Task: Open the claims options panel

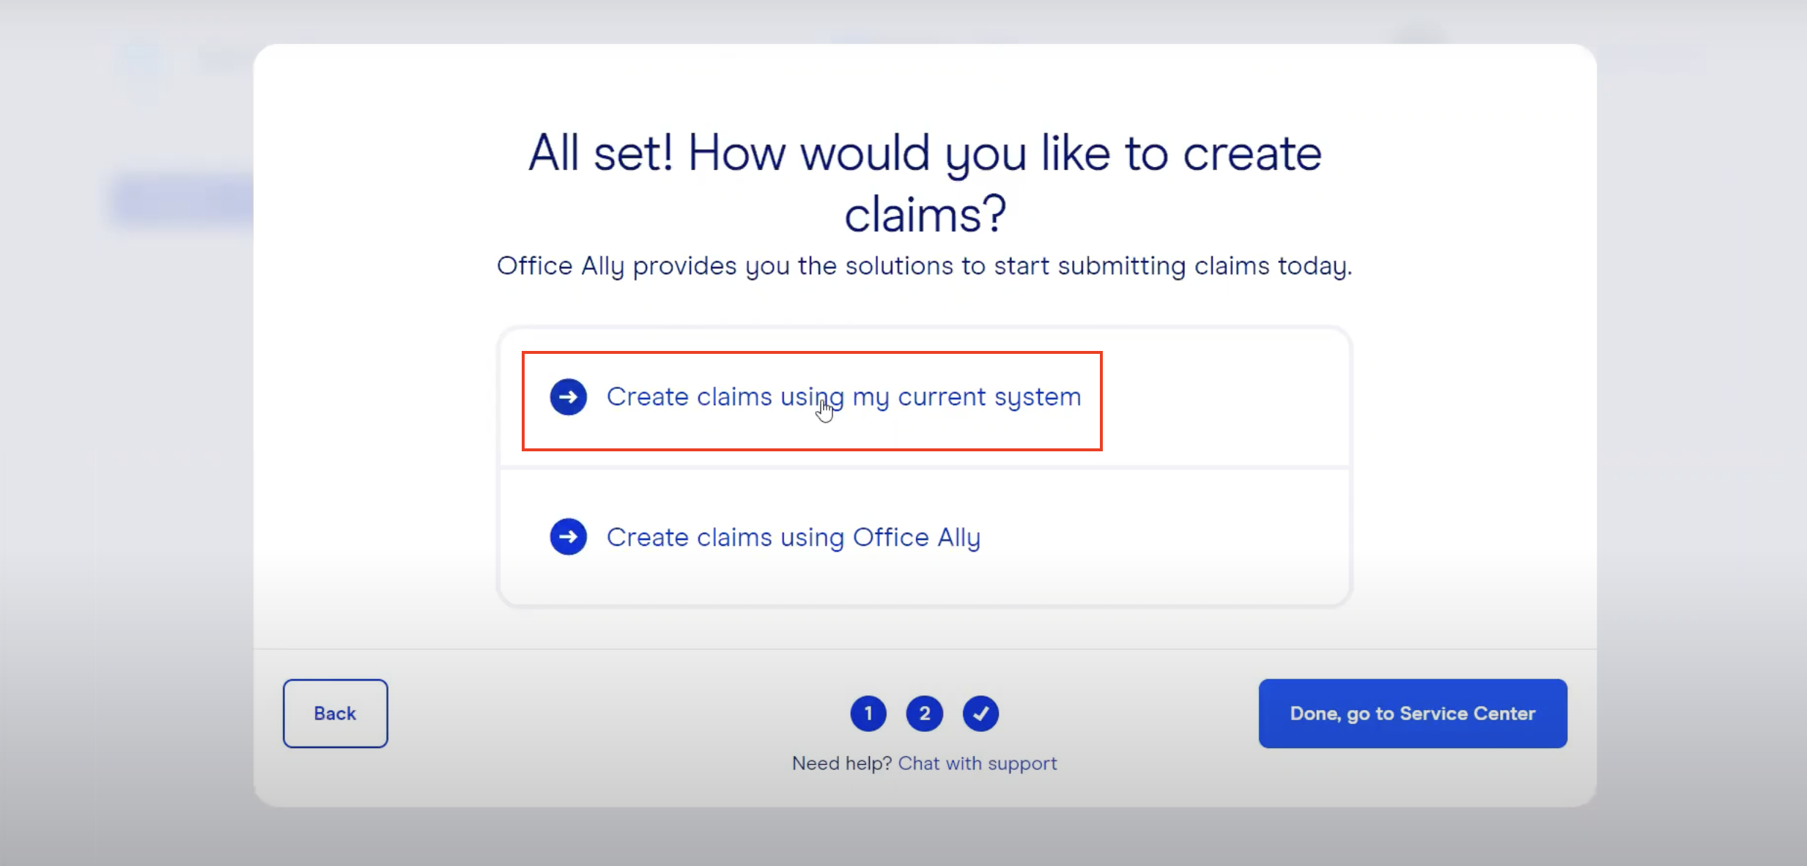Action: [x=923, y=466]
